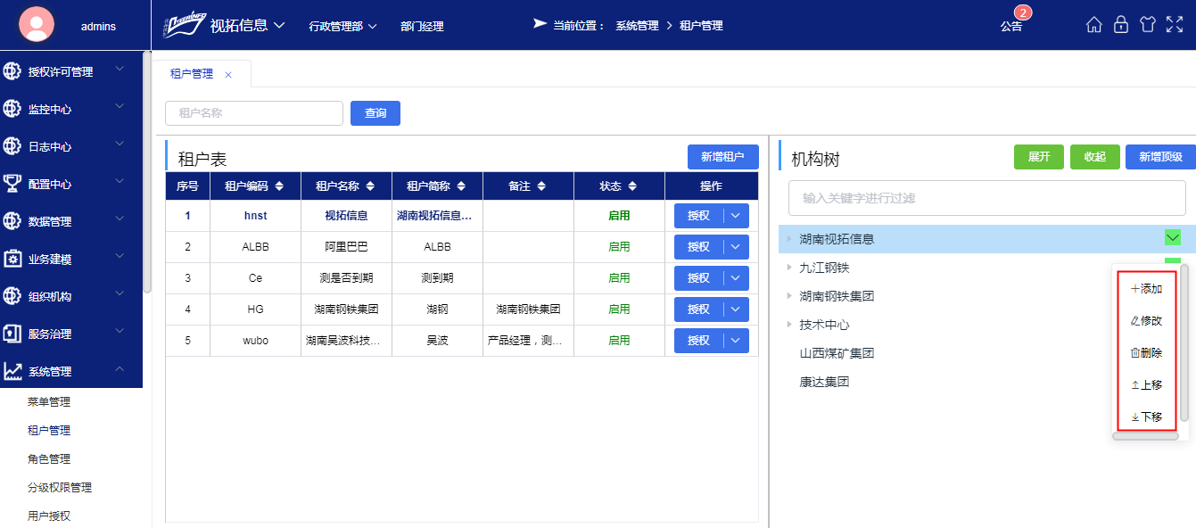Click the 新增租户 button
This screenshot has width=1196, height=528.
pos(723,157)
